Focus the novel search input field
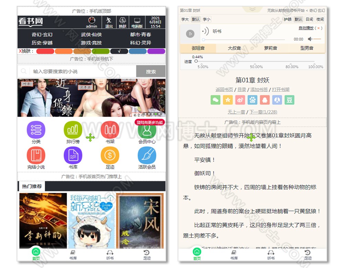344x268 pixels. (77, 71)
